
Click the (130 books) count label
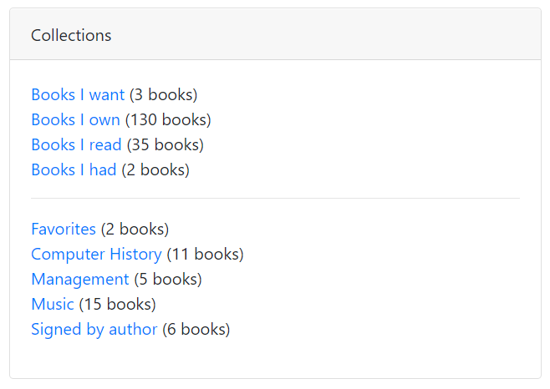[x=168, y=120]
